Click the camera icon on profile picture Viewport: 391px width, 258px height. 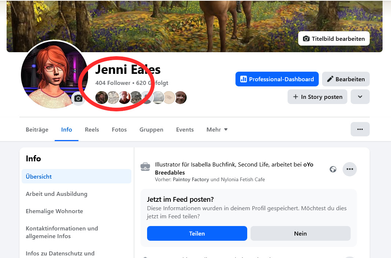pos(78,98)
